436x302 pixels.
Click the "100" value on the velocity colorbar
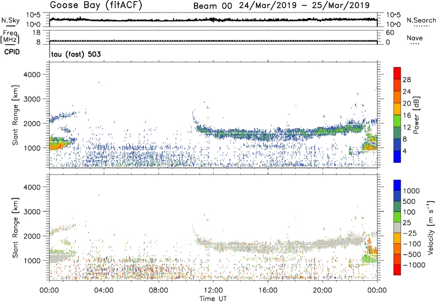tap(409, 212)
